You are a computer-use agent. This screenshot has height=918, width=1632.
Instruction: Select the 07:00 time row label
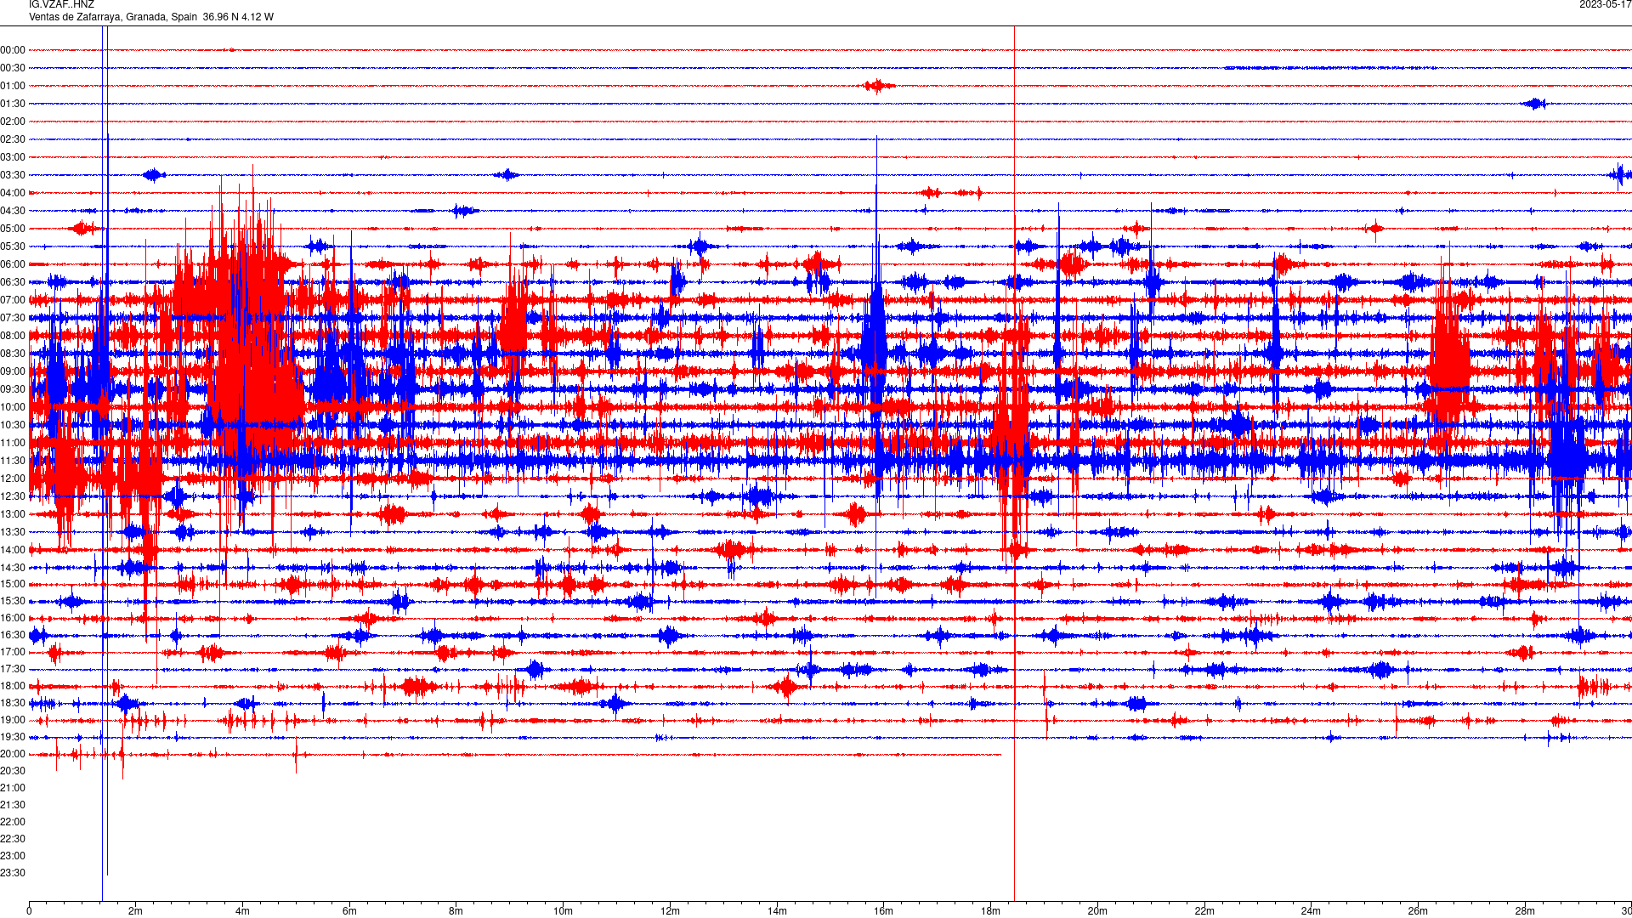pos(13,300)
